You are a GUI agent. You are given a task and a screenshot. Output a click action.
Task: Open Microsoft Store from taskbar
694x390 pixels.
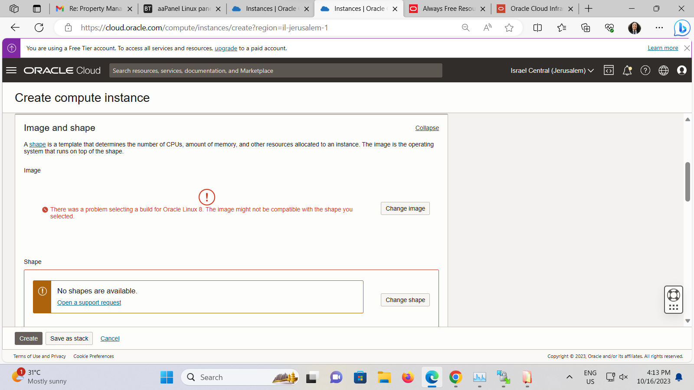coord(360,377)
